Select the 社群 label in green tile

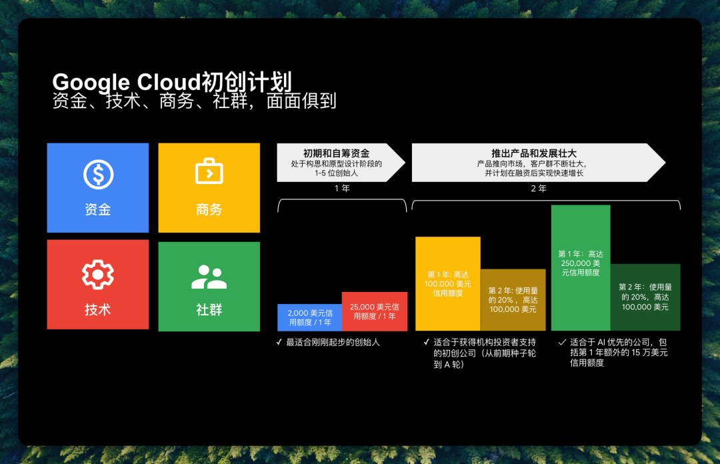(x=209, y=309)
